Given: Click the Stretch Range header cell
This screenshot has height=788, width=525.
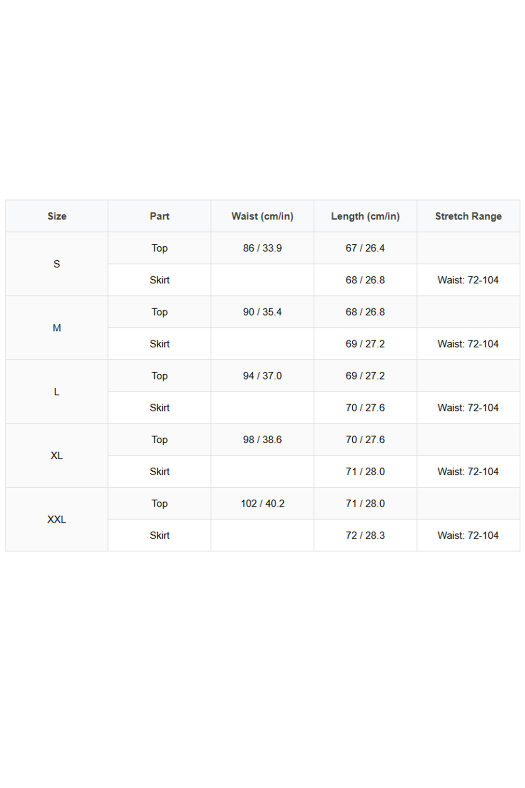Looking at the screenshot, I should (468, 216).
